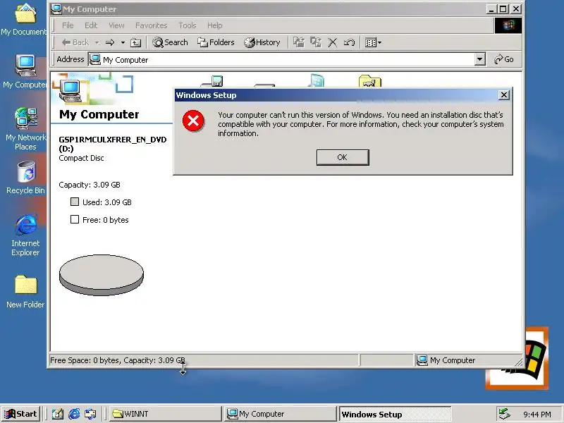Open the History pane button
Image resolution: width=564 pixels, height=423 pixels.
point(262,42)
